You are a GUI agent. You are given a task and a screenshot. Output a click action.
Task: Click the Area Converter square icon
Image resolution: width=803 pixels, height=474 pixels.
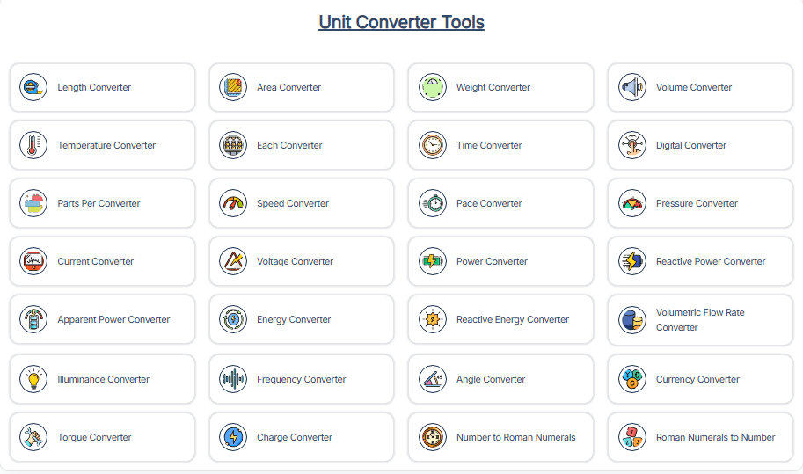coord(233,87)
